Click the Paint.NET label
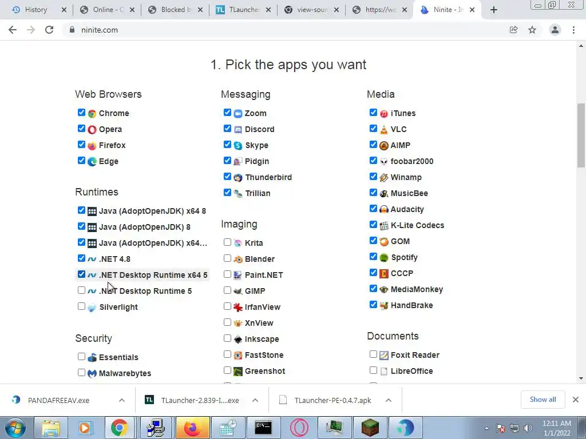The height and width of the screenshot is (439, 586). [264, 275]
